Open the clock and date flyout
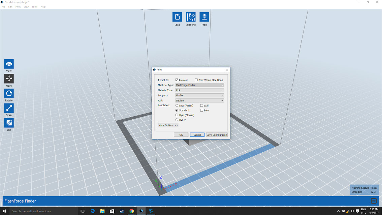The height and width of the screenshot is (215, 382). click(x=374, y=211)
